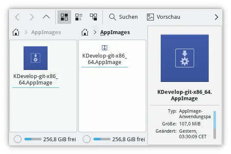Toggle Vorschau preview
The image size is (231, 154).
164,17
